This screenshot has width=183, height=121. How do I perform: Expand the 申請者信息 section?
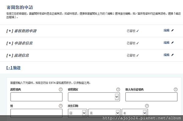pos(20,43)
